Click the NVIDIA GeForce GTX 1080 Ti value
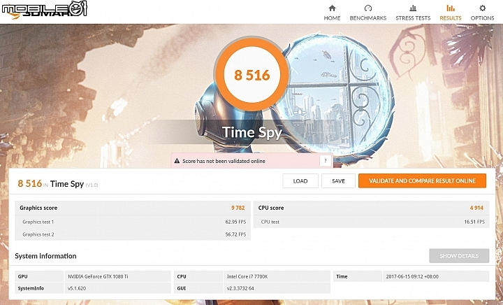The image size is (503, 305). [98, 276]
